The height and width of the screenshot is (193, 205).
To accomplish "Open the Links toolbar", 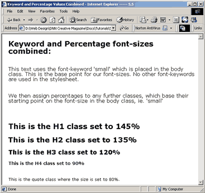I will coord(198,28).
